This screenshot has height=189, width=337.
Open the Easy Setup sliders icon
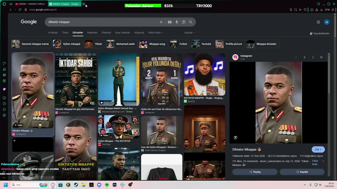click(x=333, y=10)
